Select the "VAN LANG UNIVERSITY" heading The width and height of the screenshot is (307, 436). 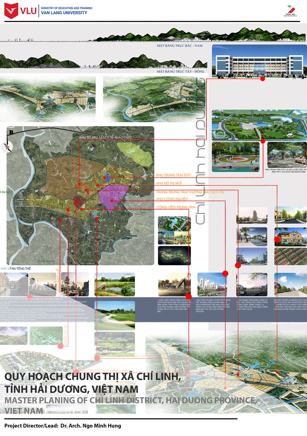click(64, 13)
